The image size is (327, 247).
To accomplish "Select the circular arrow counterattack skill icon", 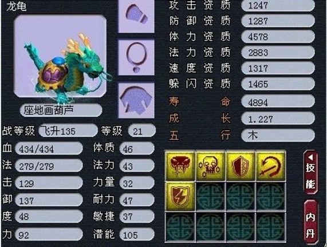I will 270,166.
